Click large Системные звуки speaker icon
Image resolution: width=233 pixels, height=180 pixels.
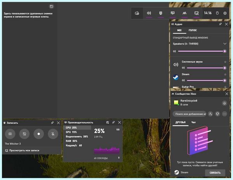(x=176, y=65)
